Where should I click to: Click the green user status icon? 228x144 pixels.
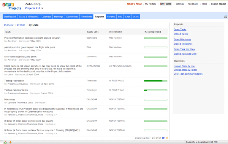5,142
